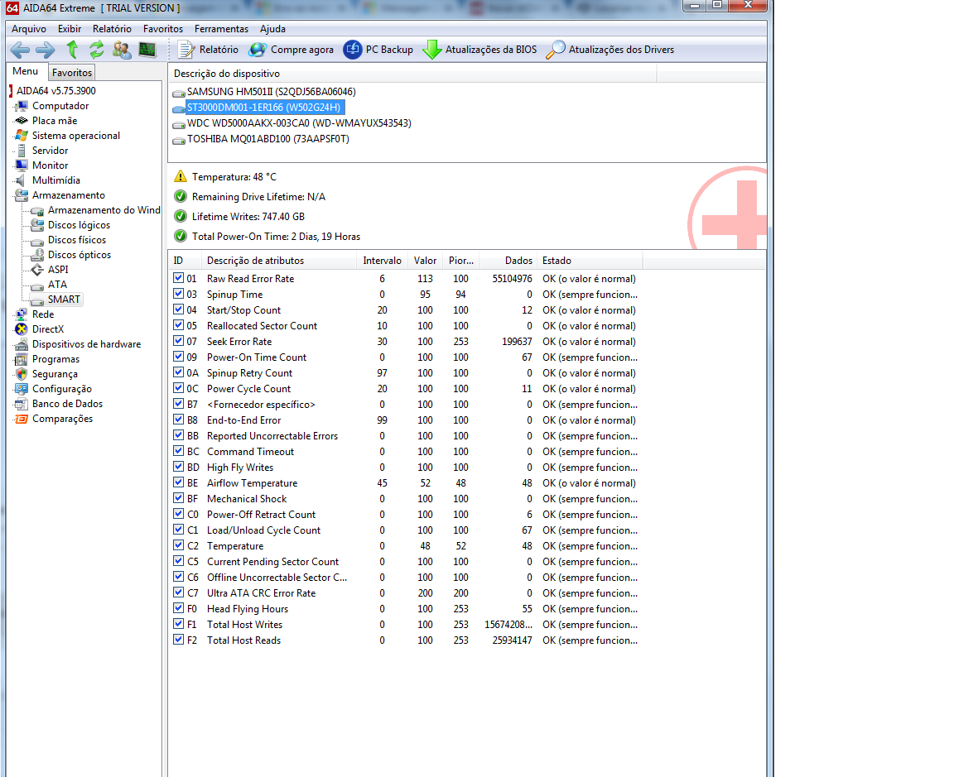Toggle the Airflow Temperature checkbox
This screenshot has width=954, height=777.
click(178, 482)
